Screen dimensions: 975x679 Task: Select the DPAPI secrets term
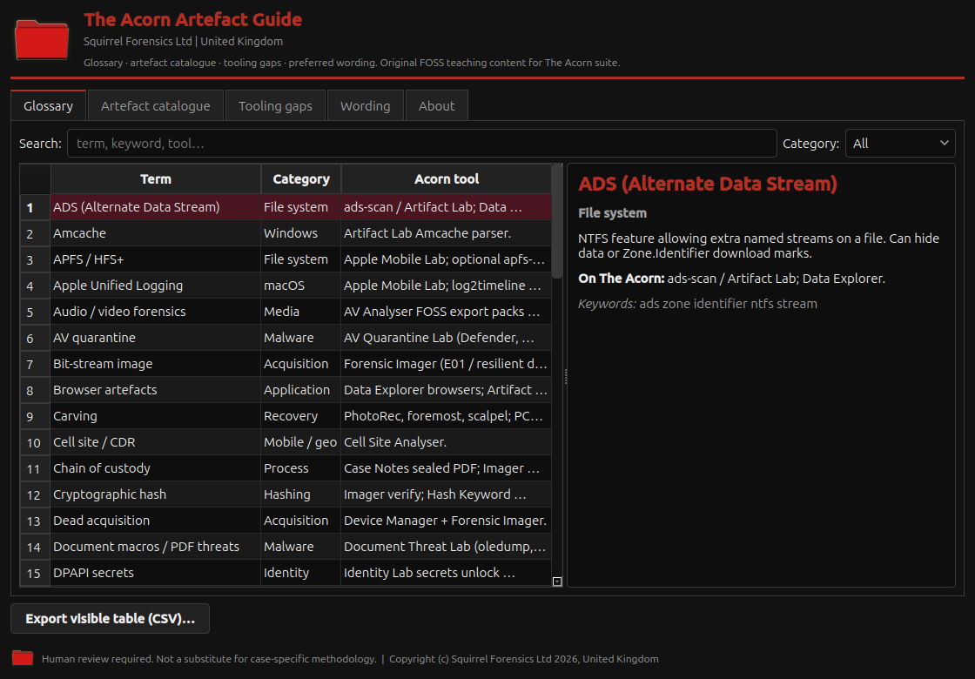[156, 573]
